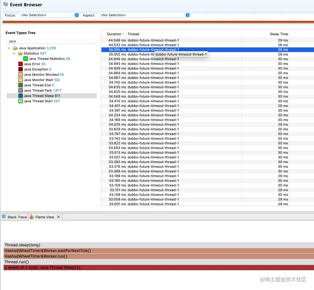Select the row with duration 44.548 ms
314x290 pixels.
(x=208, y=40)
